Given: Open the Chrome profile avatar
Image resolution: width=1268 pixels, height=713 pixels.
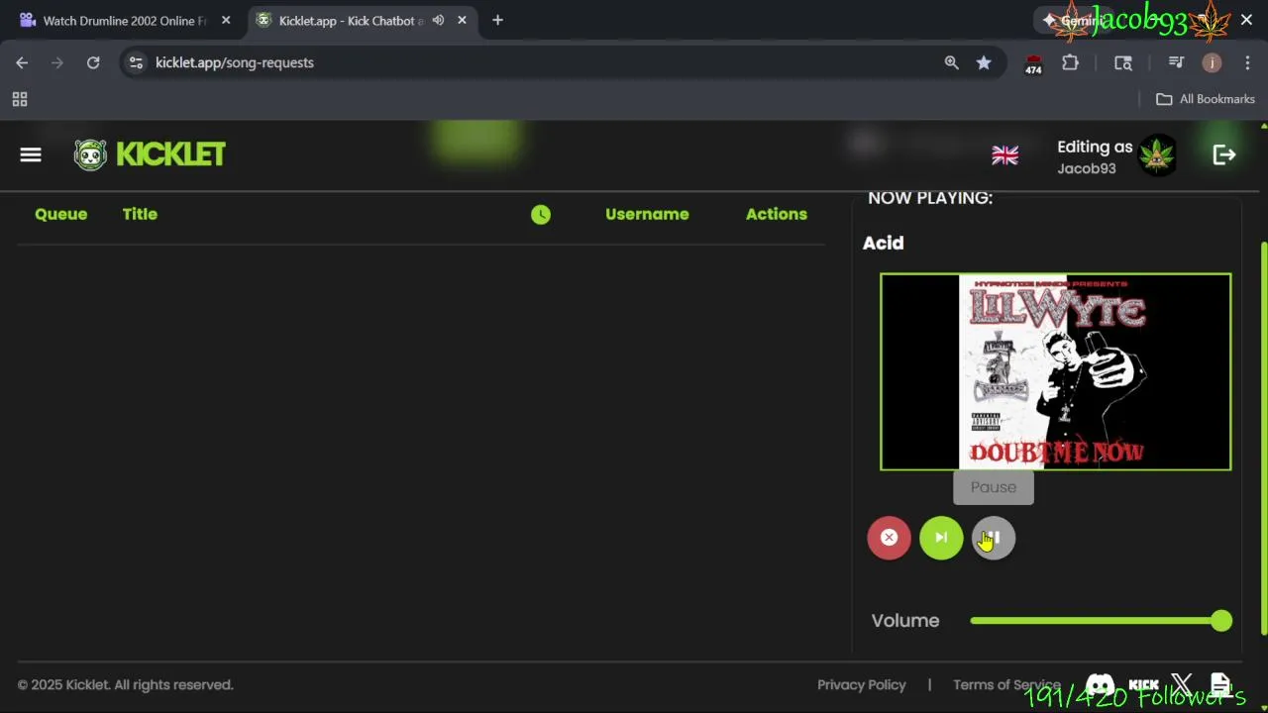Looking at the screenshot, I should click(x=1212, y=62).
